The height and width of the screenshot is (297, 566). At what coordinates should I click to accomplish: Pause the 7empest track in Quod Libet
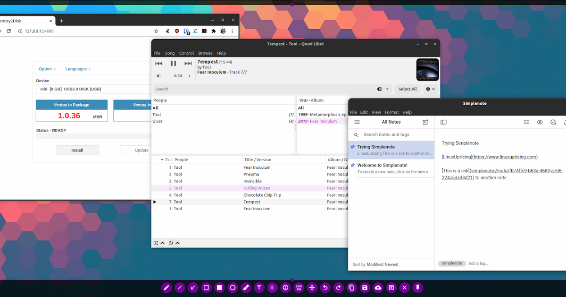173,63
